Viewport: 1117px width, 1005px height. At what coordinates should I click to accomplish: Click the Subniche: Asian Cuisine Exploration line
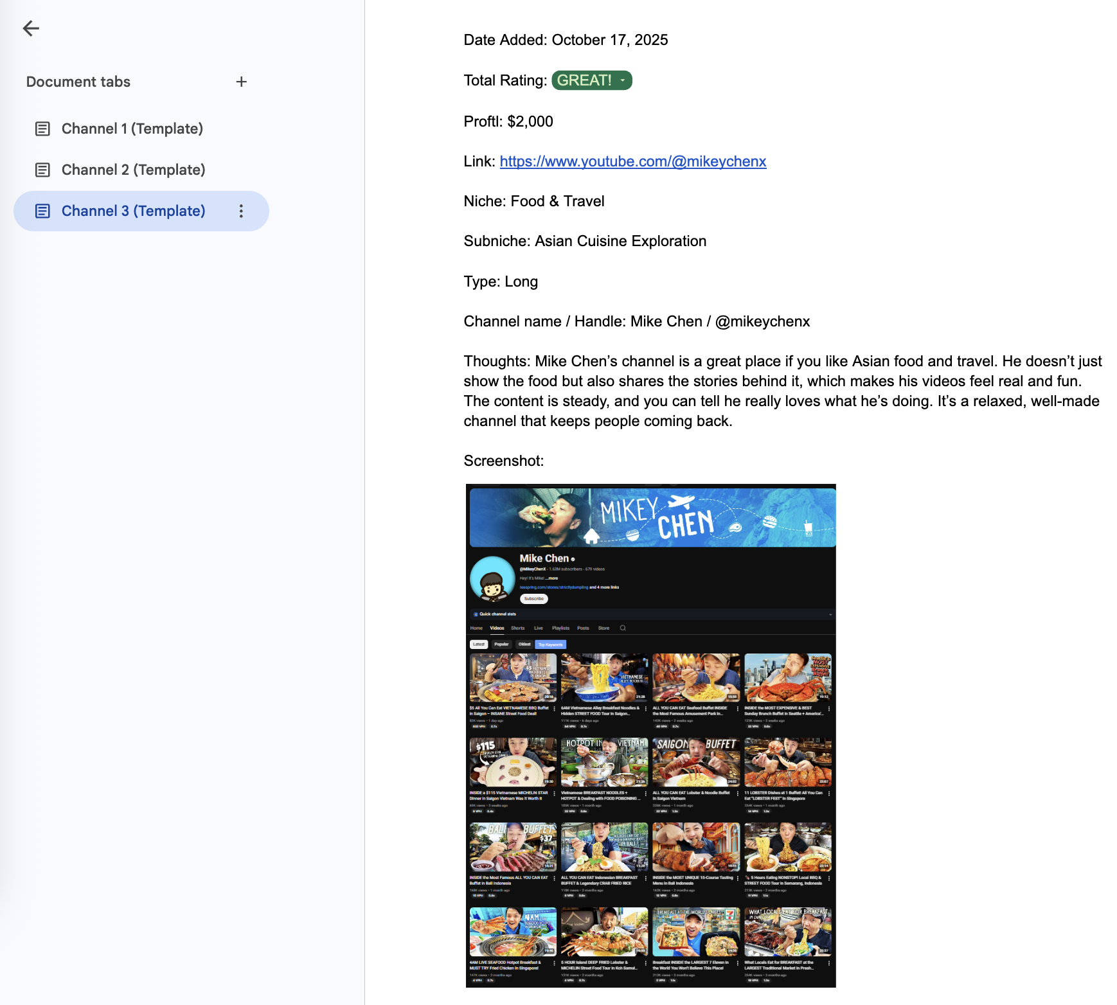click(x=585, y=241)
